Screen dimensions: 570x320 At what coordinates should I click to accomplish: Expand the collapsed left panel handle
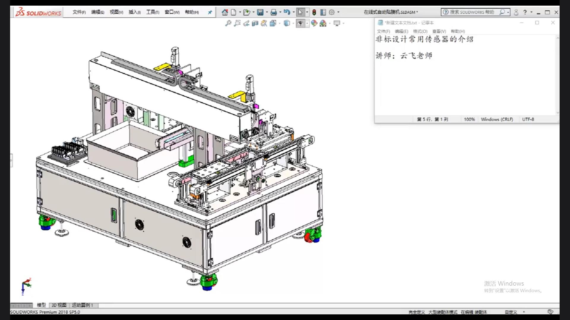[11, 160]
